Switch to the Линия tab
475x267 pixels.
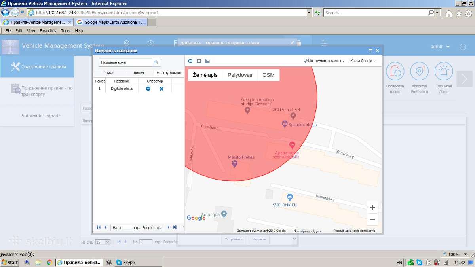click(x=139, y=73)
